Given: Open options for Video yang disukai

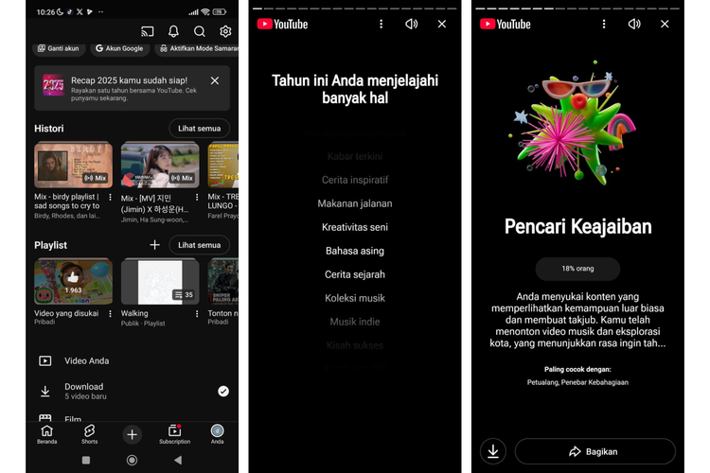Looking at the screenshot, I should tap(110, 313).
